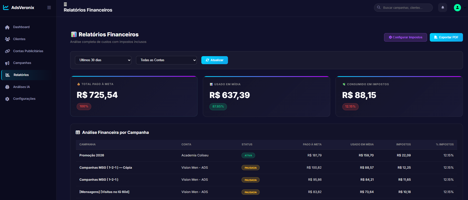Click the AdsVeronix chart logo icon
This screenshot has width=468, height=200.
tap(6, 8)
